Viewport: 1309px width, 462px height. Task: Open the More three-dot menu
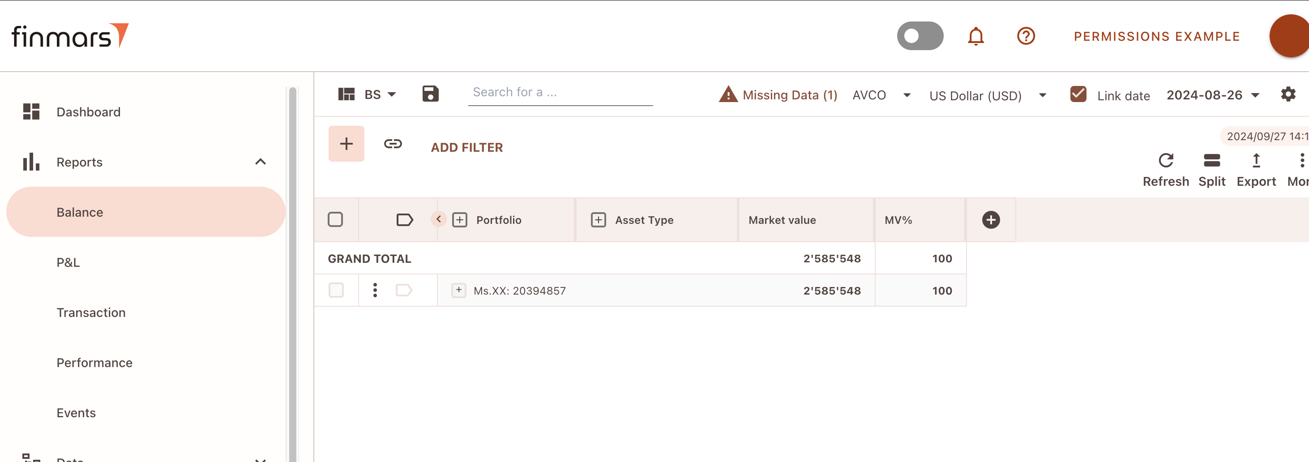[x=1301, y=161]
